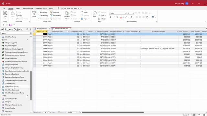This screenshot has height=116, width=207.
Task: Click the Refresh All icon
Action: [67, 13]
